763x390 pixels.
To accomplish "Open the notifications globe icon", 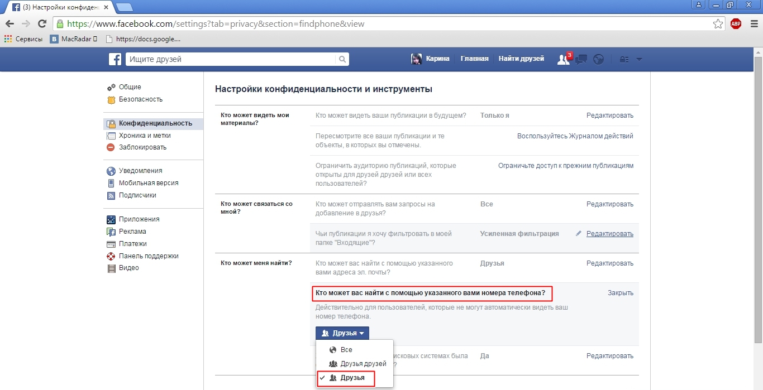I will point(599,59).
